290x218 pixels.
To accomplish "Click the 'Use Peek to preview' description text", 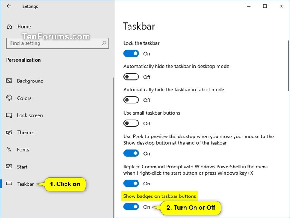I will (199, 140).
